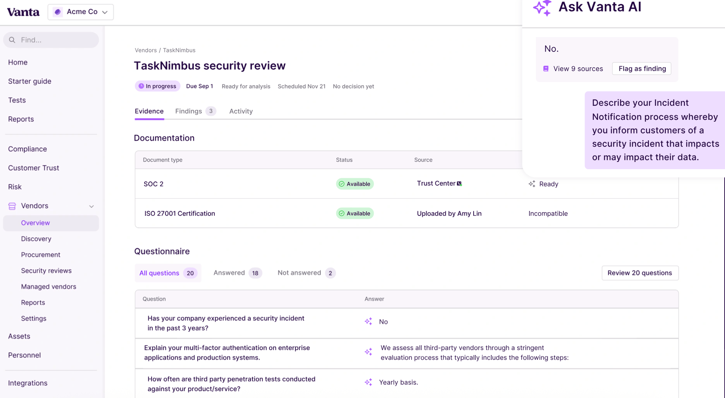Click ISO 27001 Available status badge
This screenshot has width=725, height=398.
[355, 213]
